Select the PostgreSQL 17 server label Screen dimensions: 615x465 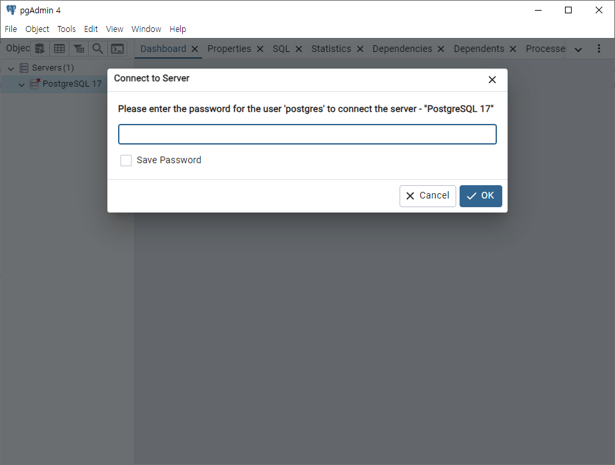pyautogui.click(x=72, y=84)
